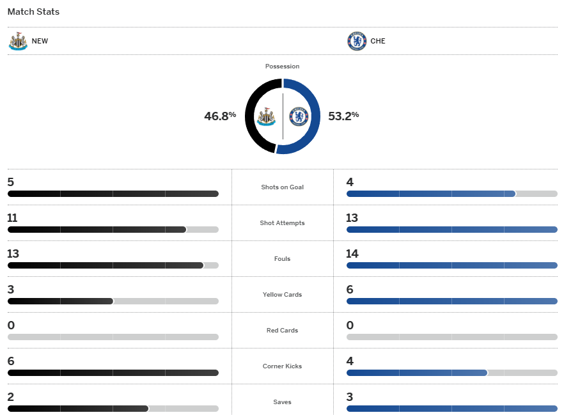Click the Chelsea crest in the header
The image size is (564, 415).
pyautogui.click(x=356, y=42)
